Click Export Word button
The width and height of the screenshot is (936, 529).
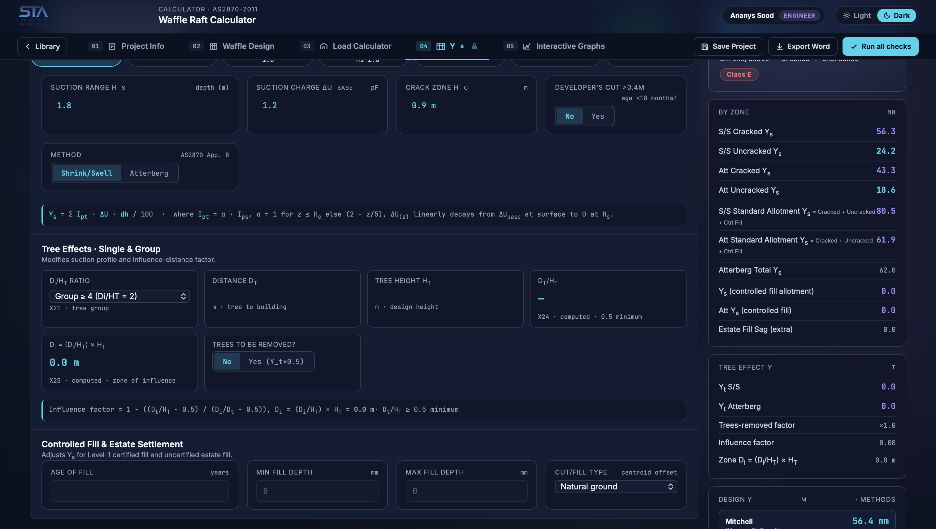pos(803,46)
